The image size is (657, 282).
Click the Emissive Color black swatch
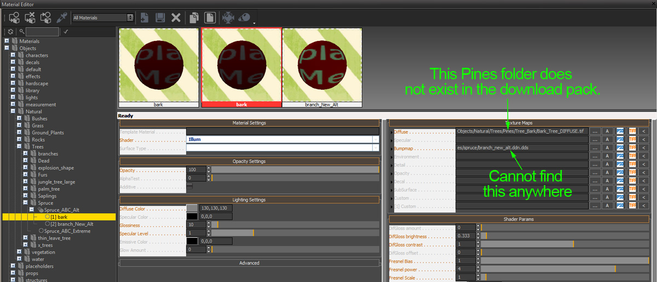coord(192,241)
